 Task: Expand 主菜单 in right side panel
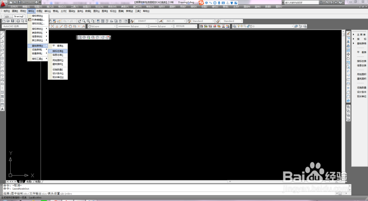(x=353, y=35)
